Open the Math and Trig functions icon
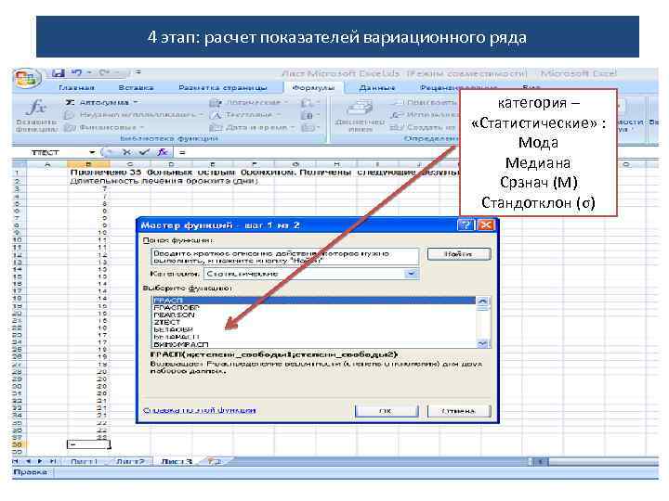Image resolution: width=669 pixels, height=501 pixels. tap(308, 115)
